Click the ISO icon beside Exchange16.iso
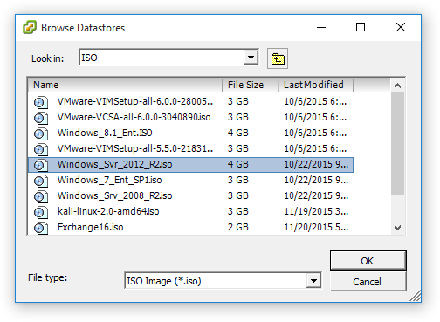Screen dimensions: 440x322 (41, 228)
